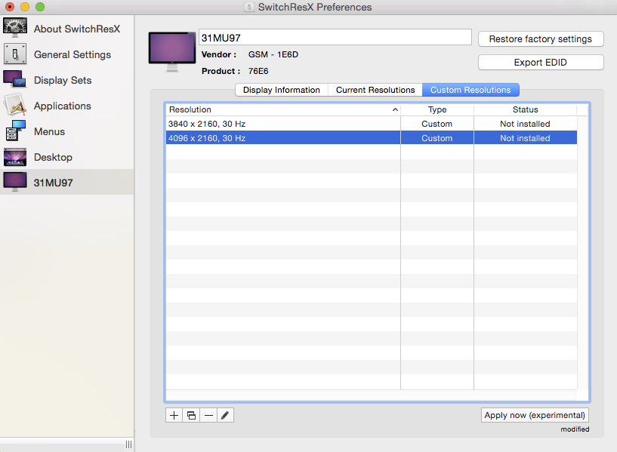Open Menus label in sidebar

click(x=49, y=131)
